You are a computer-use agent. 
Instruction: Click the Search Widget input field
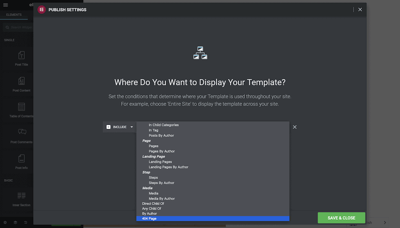(x=18, y=27)
